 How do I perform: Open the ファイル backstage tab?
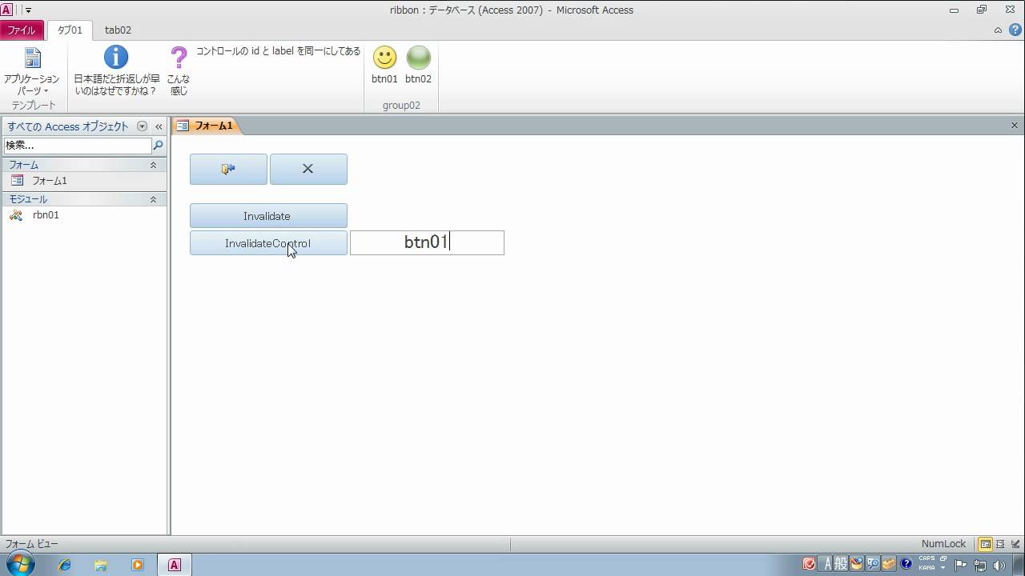click(x=22, y=30)
